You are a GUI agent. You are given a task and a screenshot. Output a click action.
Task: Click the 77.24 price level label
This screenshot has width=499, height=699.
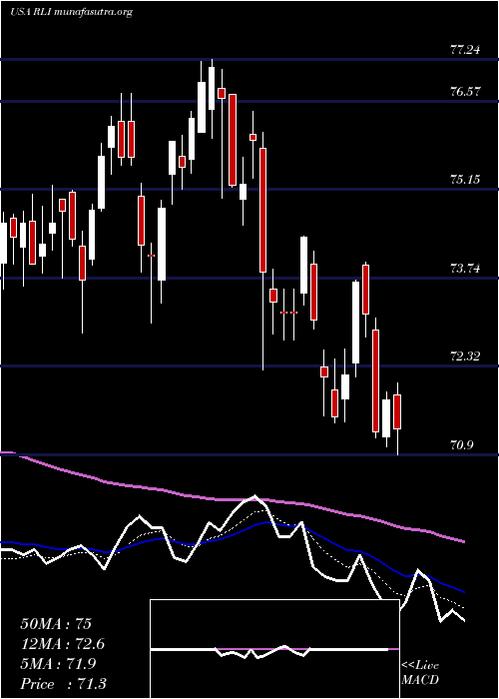[x=466, y=50]
